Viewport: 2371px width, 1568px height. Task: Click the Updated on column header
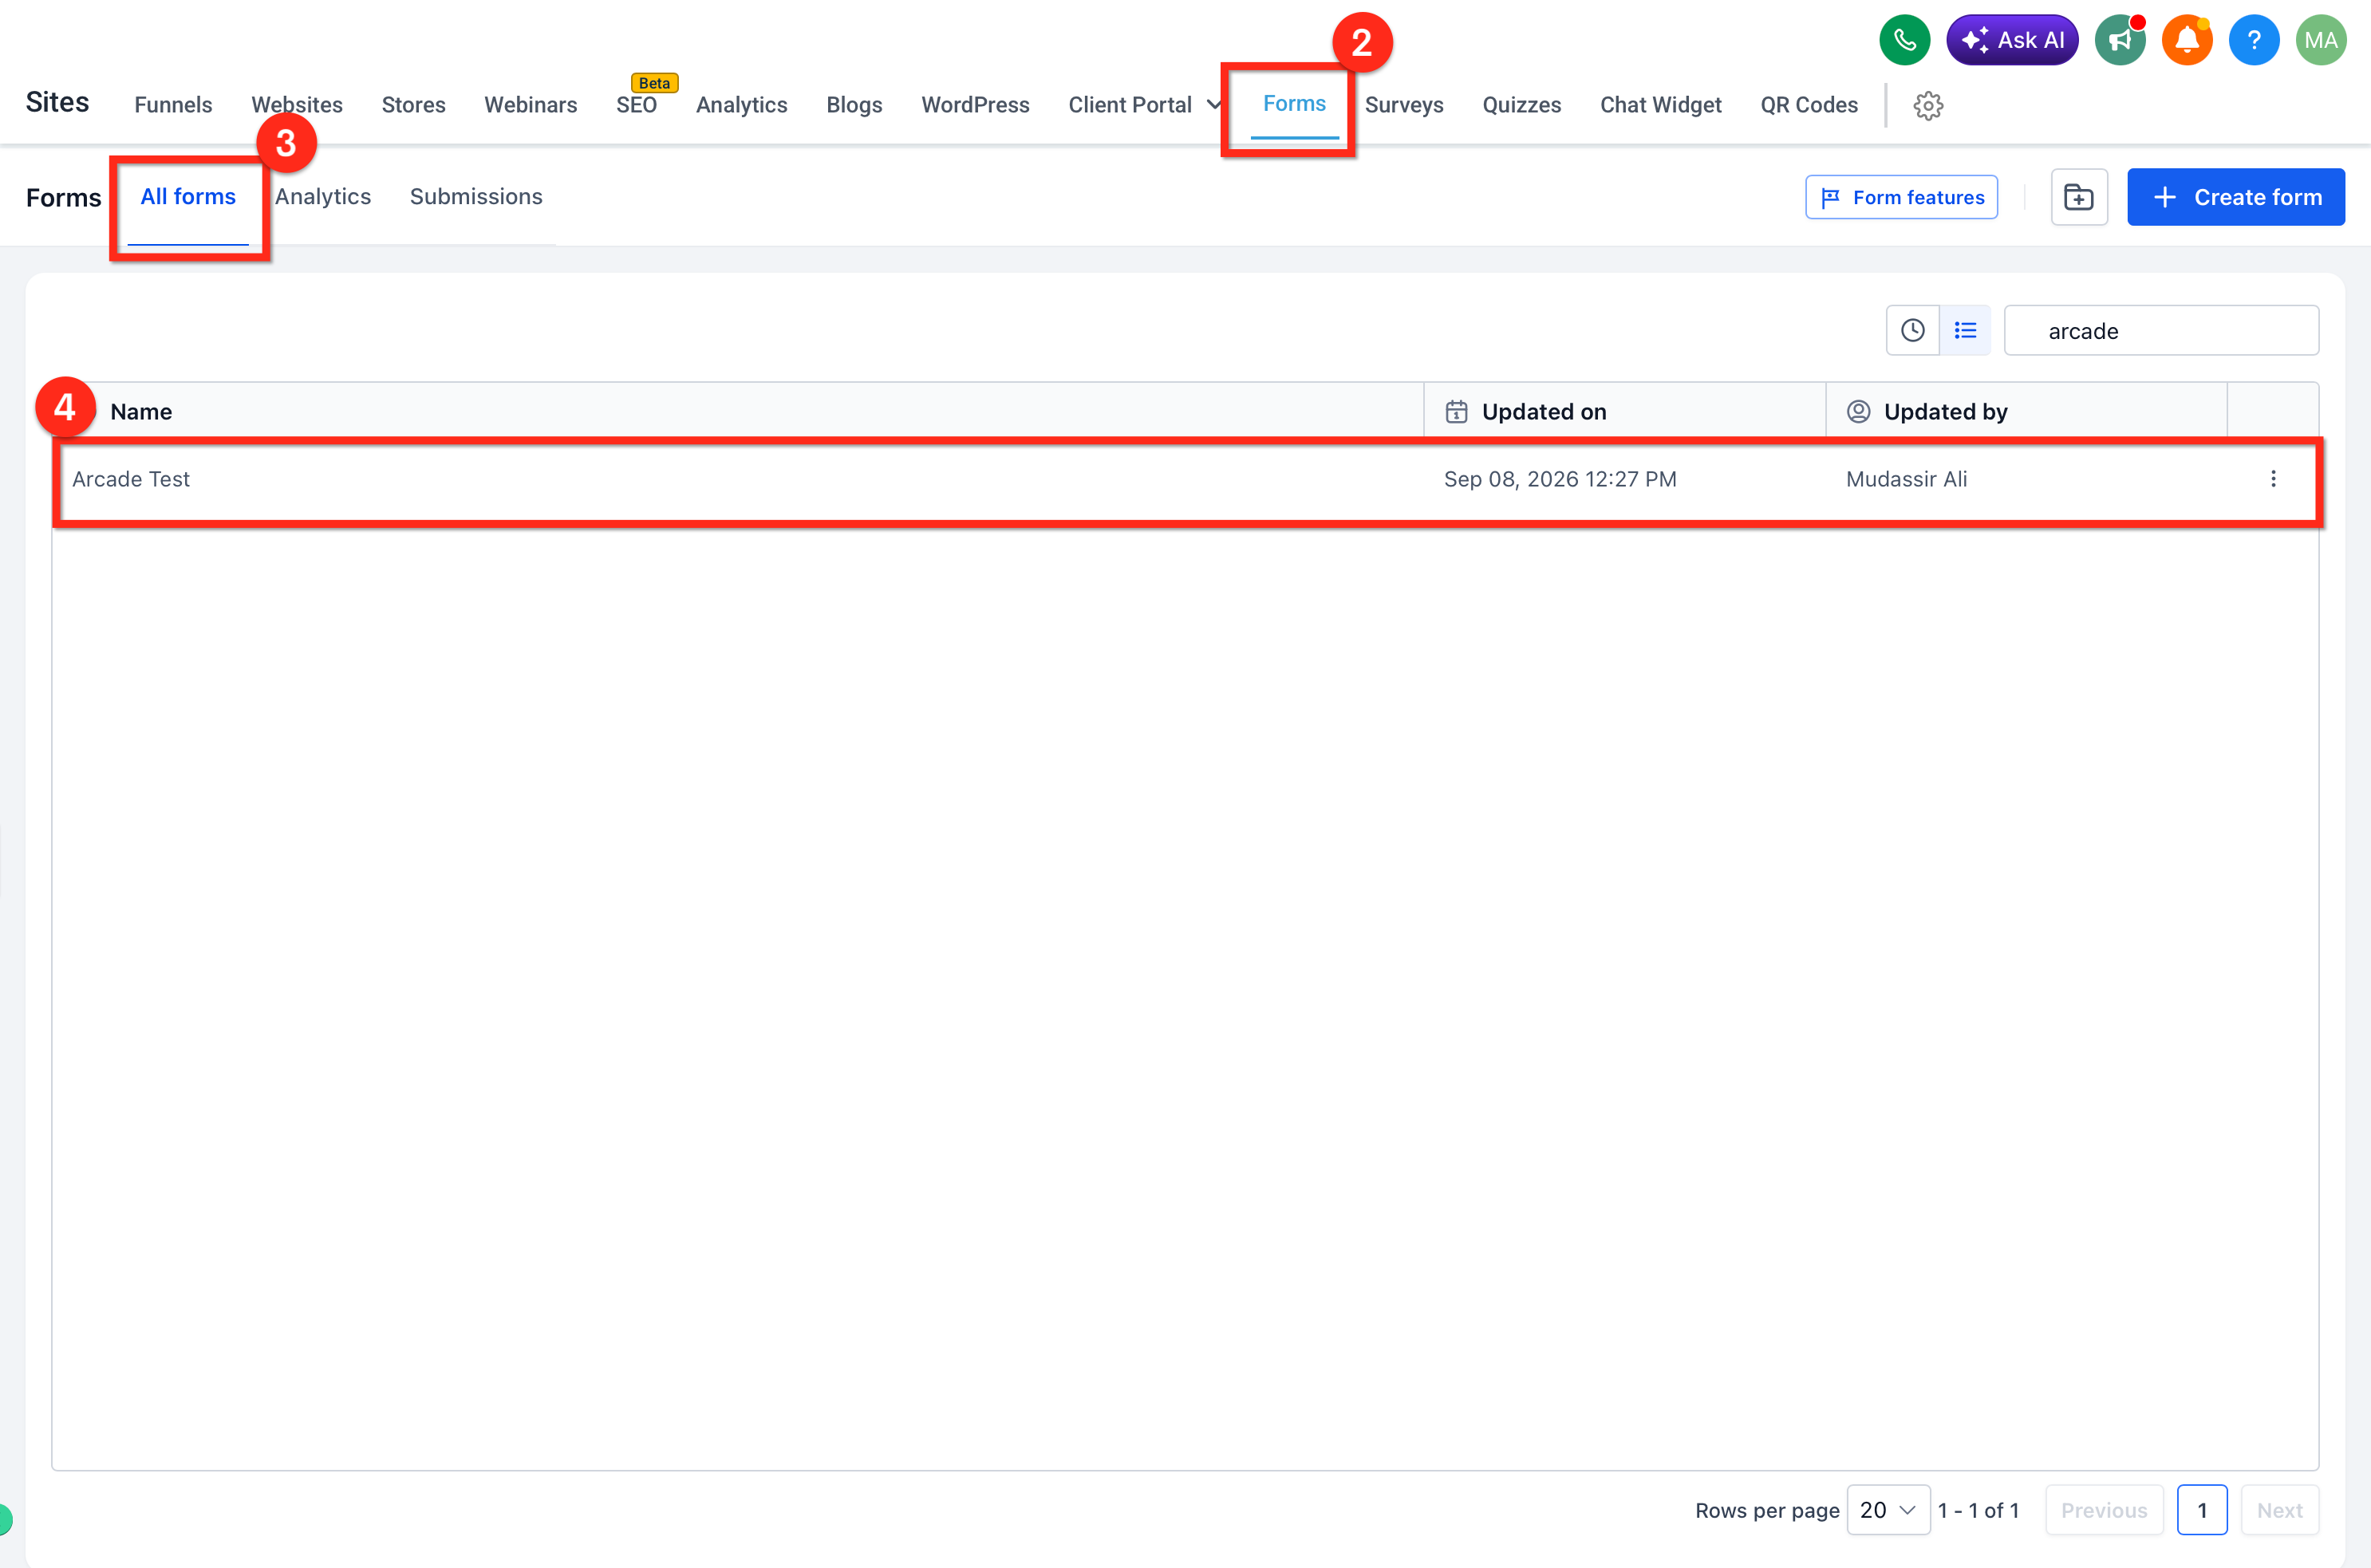click(x=1543, y=412)
